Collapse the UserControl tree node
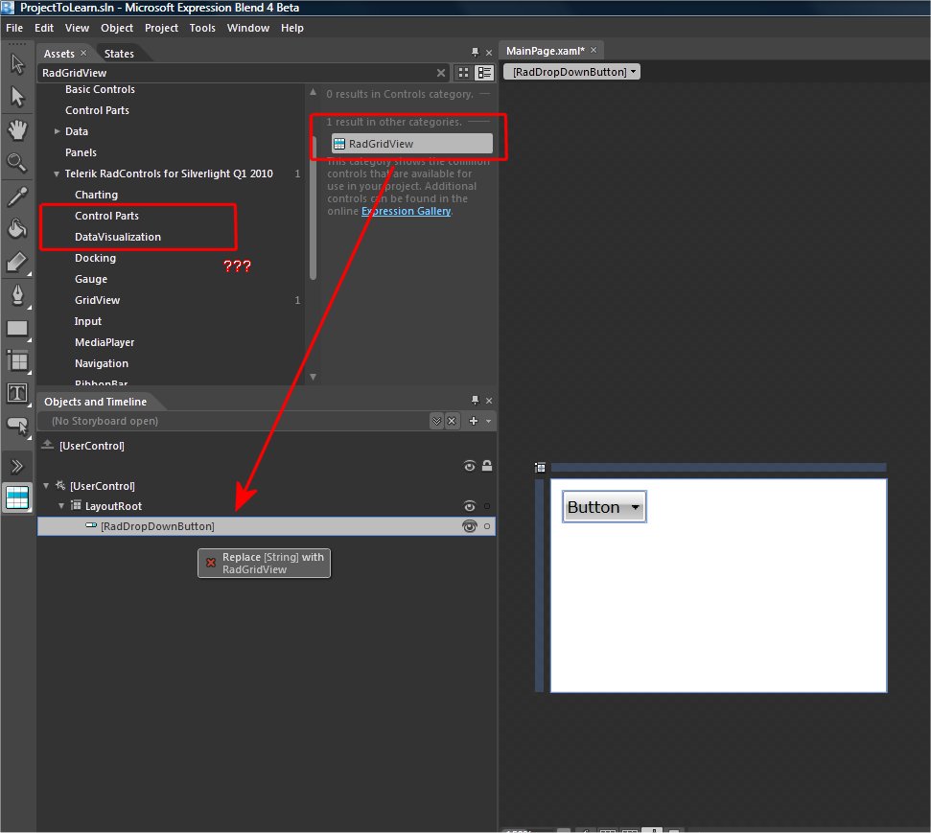Image resolution: width=931 pixels, height=833 pixels. [46, 486]
